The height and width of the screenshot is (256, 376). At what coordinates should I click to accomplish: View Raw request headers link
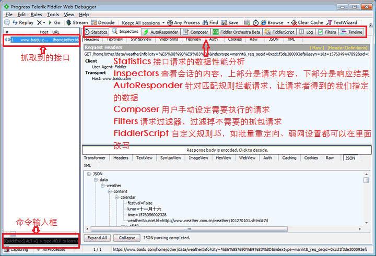click(x=317, y=47)
